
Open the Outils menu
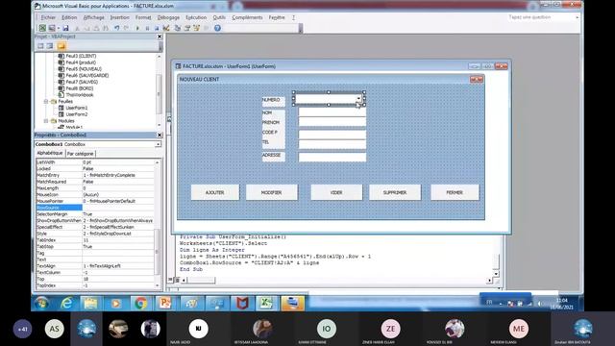tap(219, 17)
